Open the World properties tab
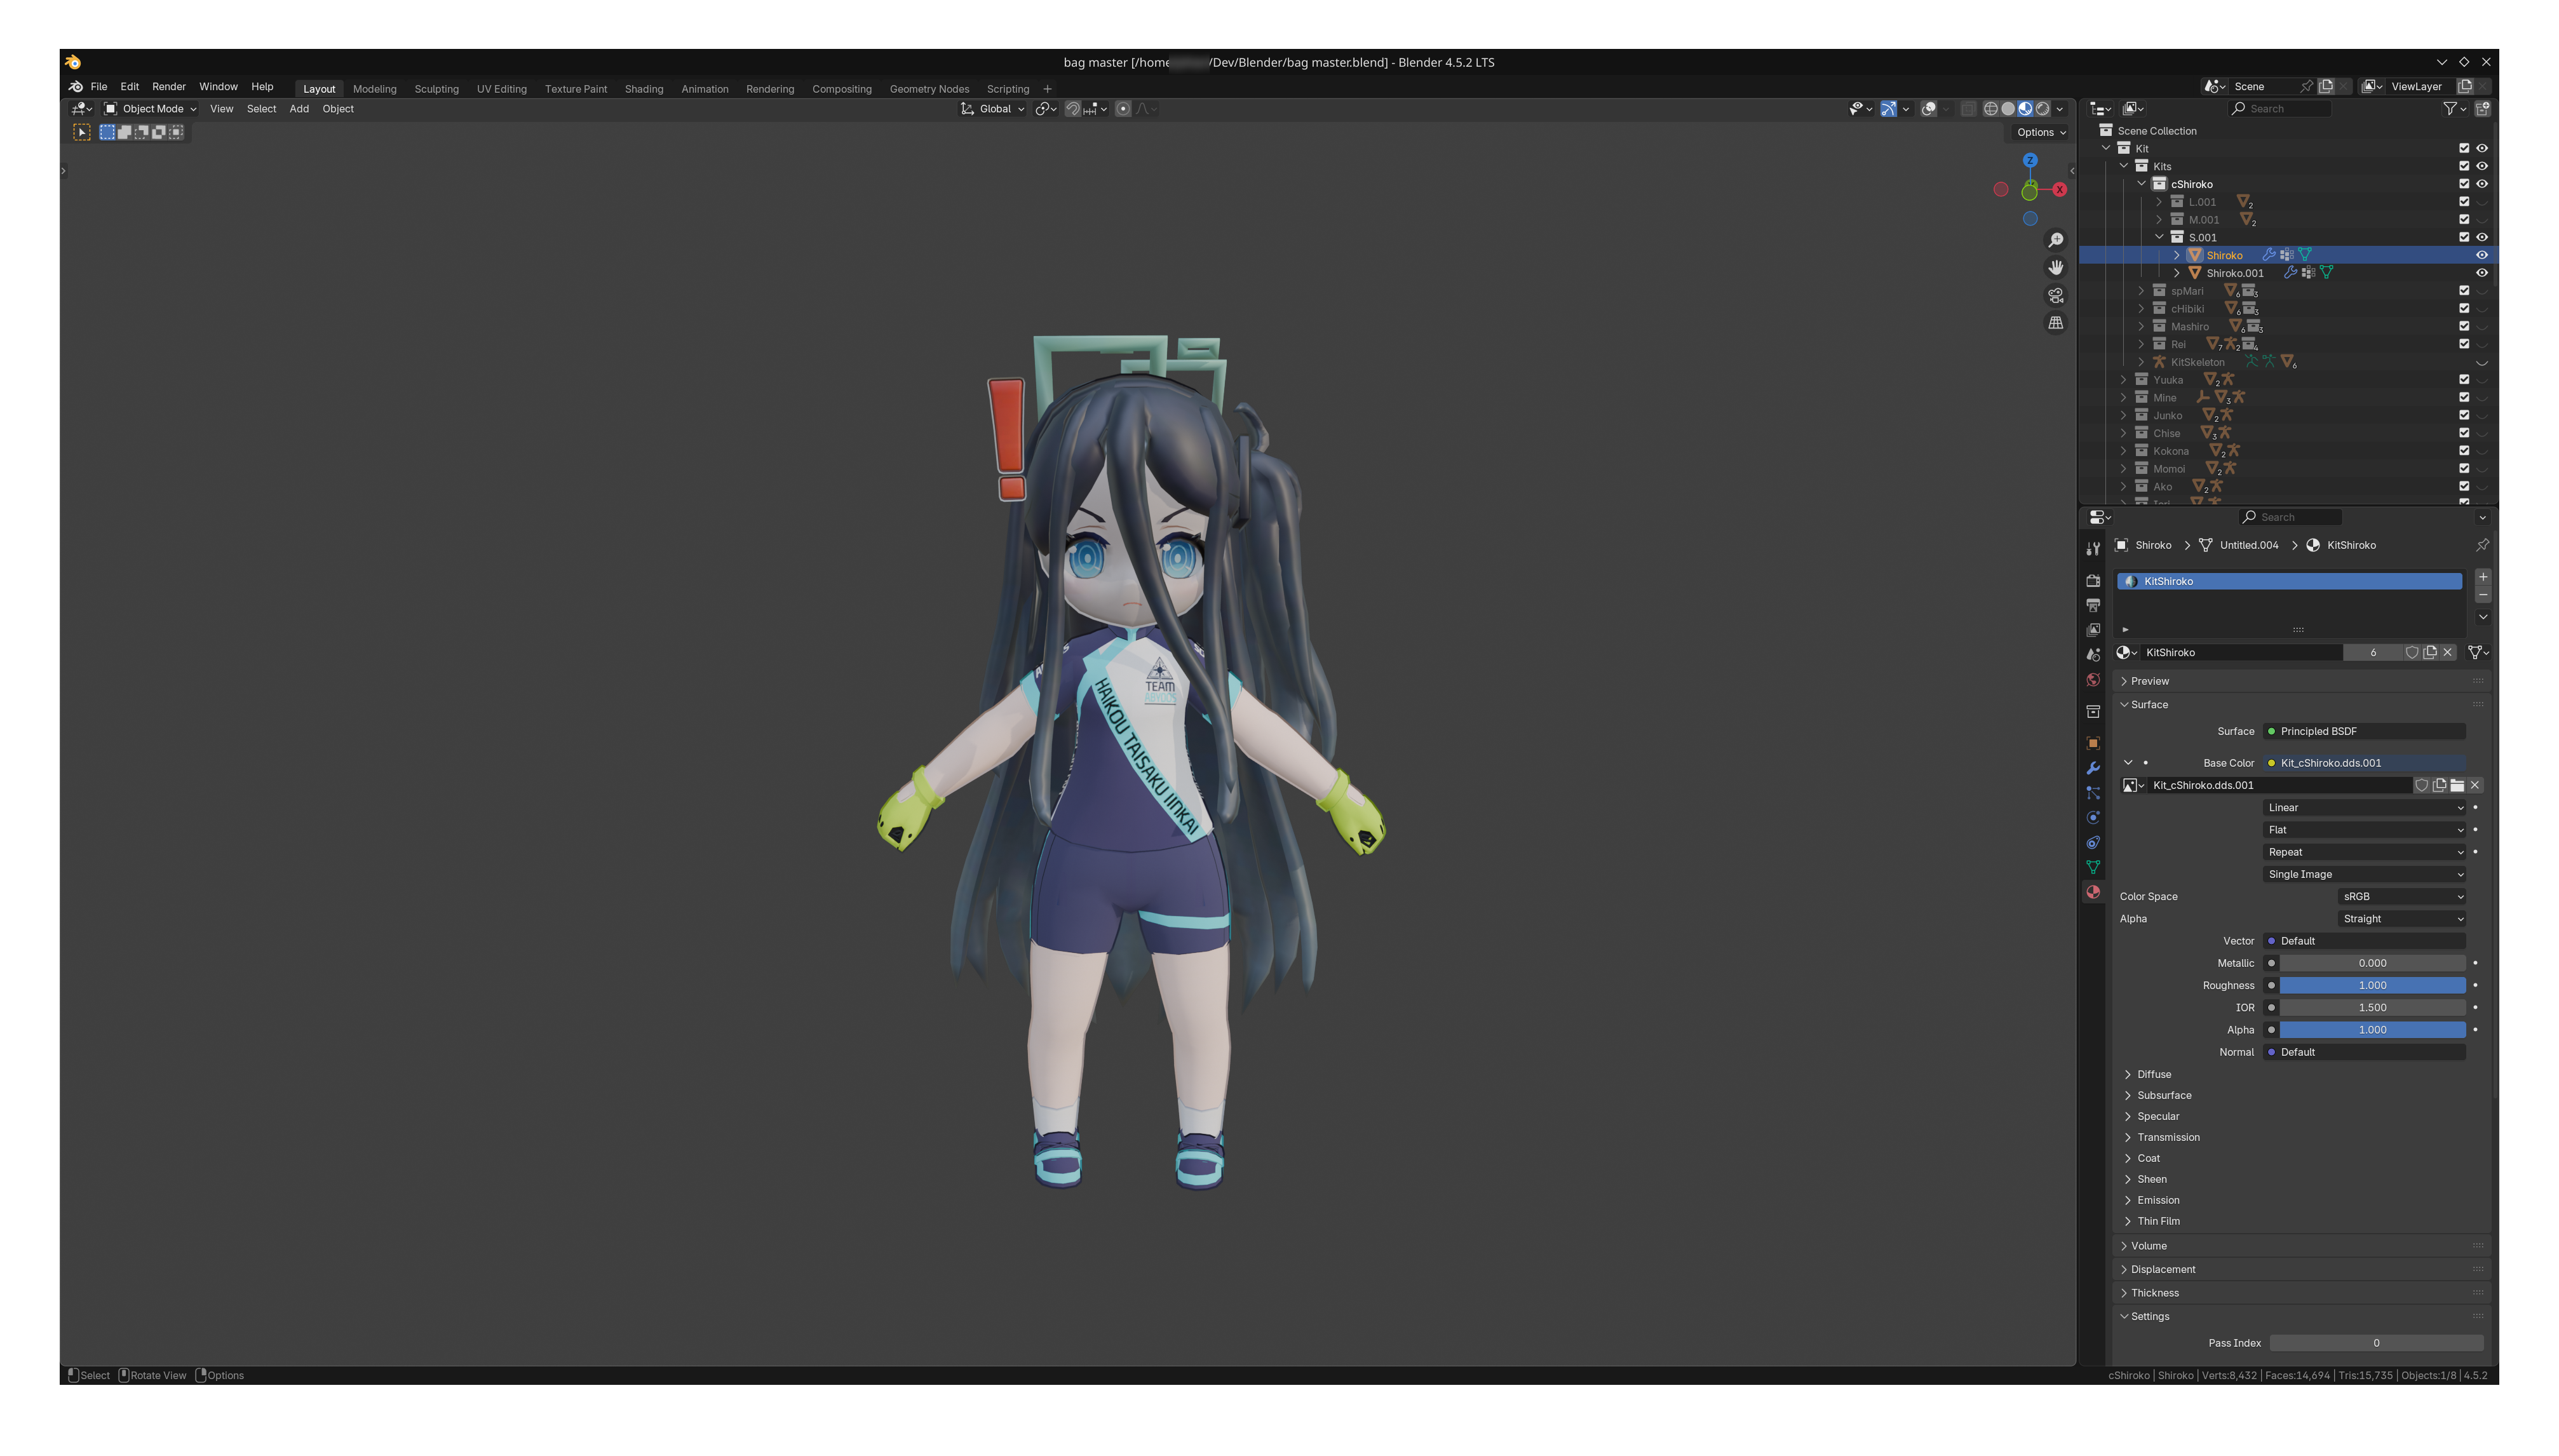The width and height of the screenshot is (2559, 1456). pyautogui.click(x=2093, y=679)
